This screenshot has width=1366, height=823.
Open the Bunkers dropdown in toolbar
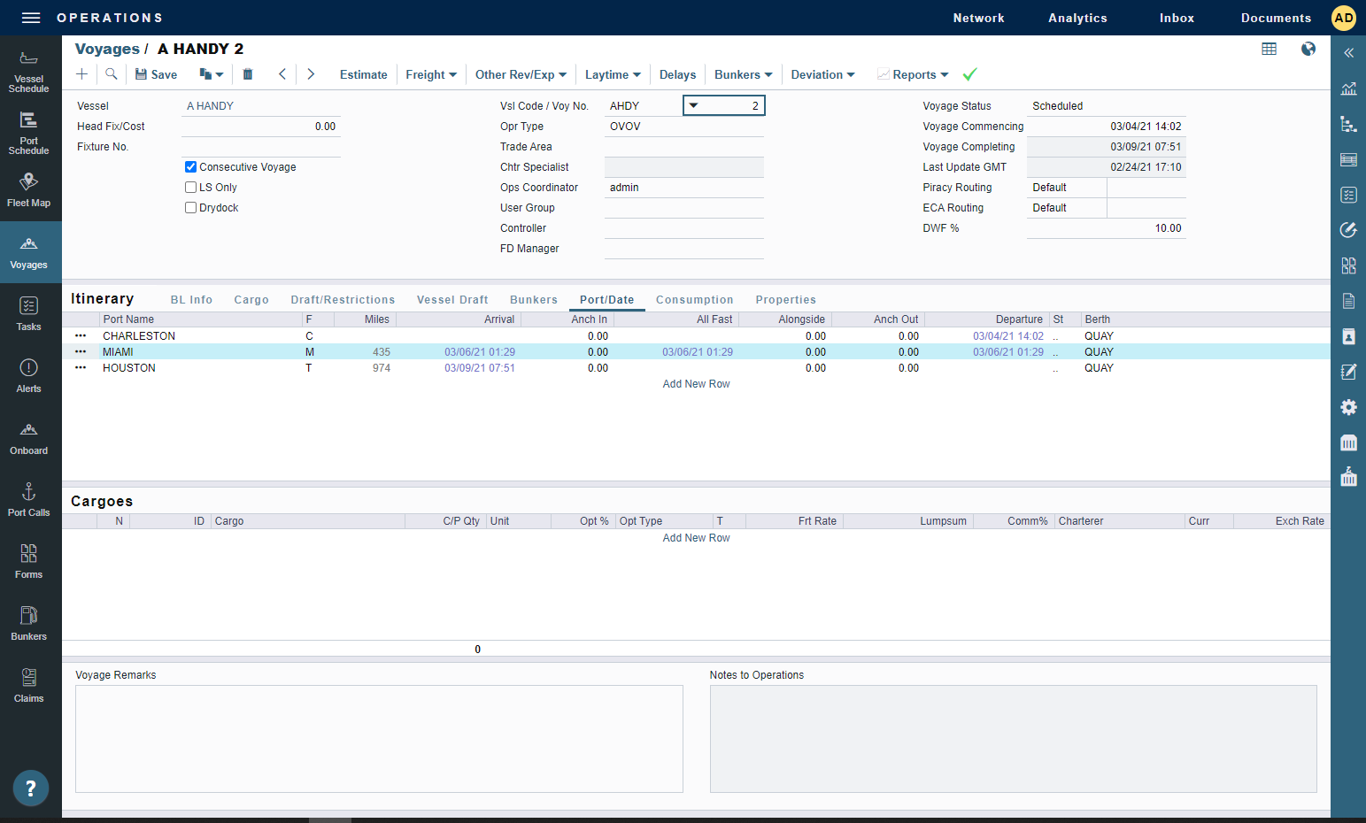point(743,75)
